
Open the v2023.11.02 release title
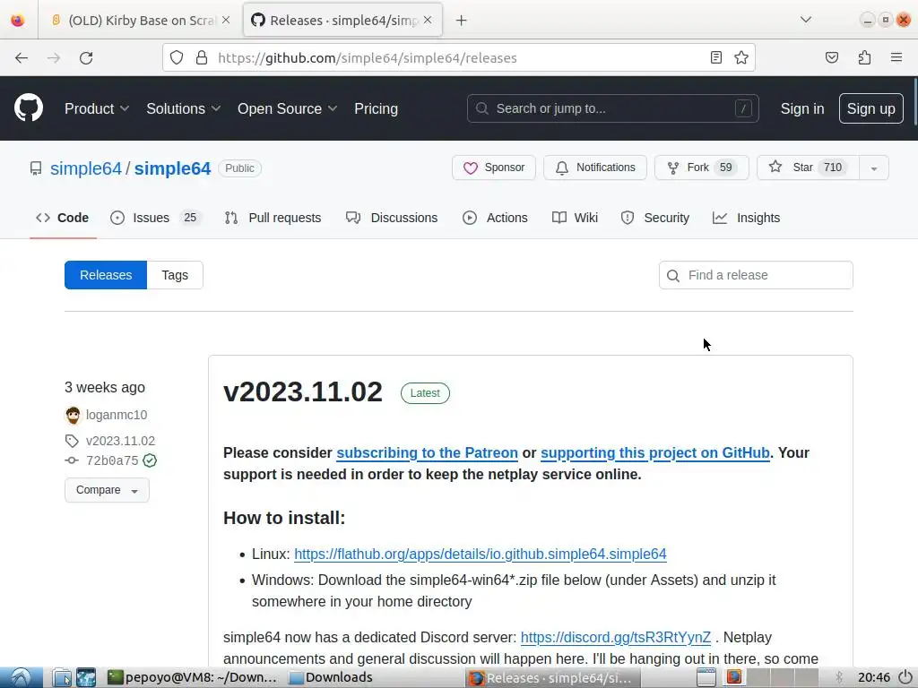tap(303, 392)
